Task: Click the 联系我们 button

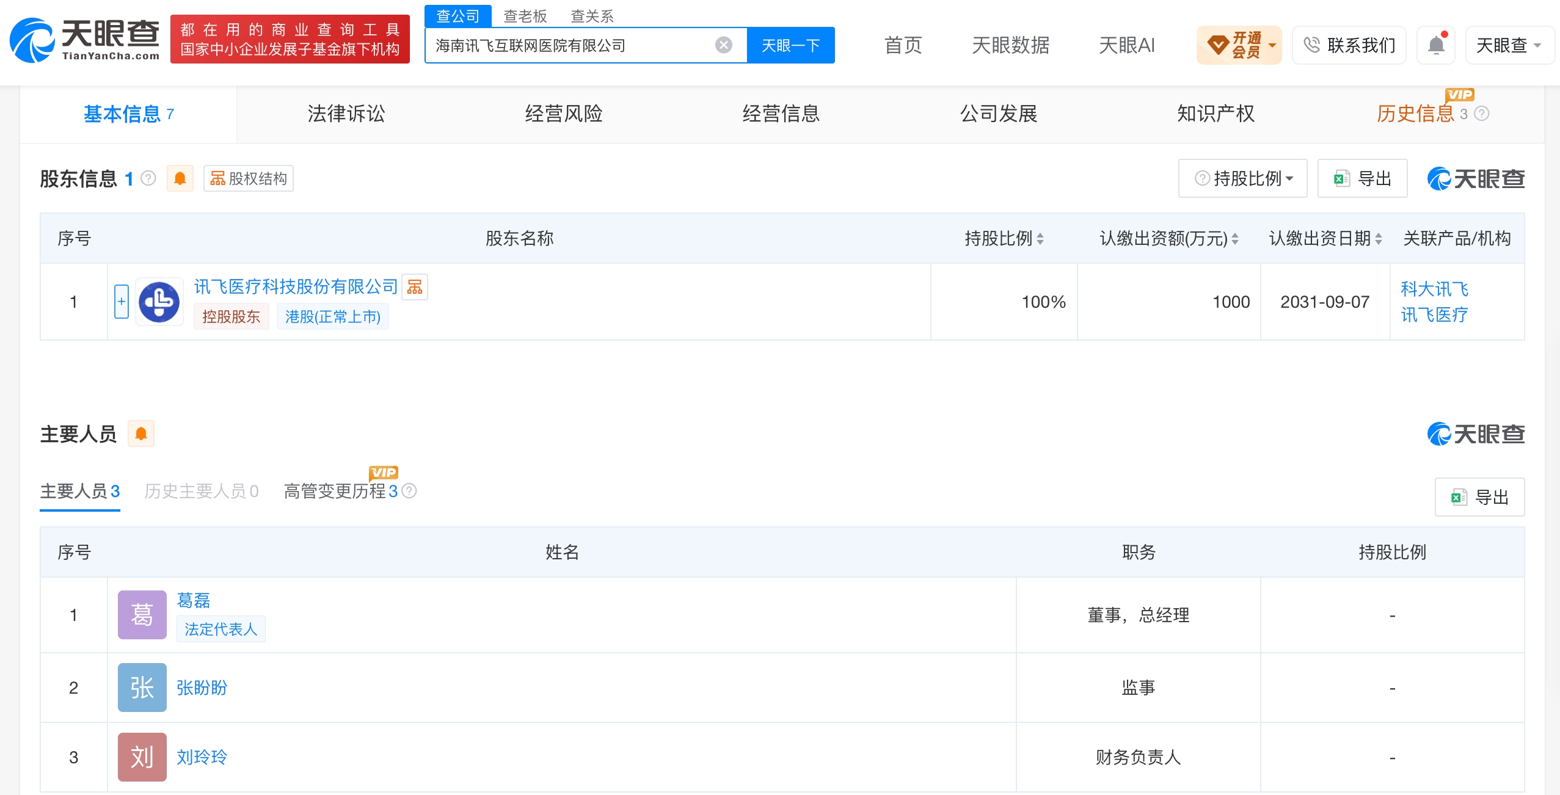Action: pos(1349,45)
